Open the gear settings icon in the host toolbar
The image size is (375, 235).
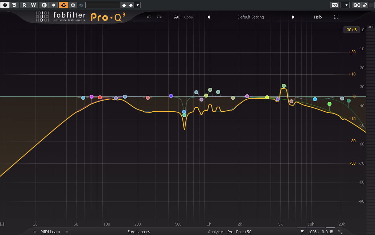pyautogui.click(x=73, y=5)
